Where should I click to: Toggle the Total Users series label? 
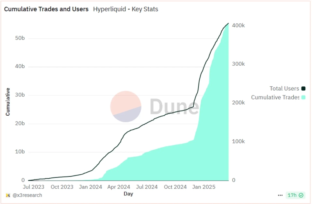tap(284, 88)
